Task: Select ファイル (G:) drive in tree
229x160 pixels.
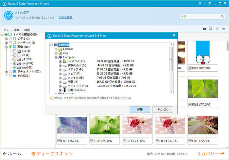Action: (75, 78)
